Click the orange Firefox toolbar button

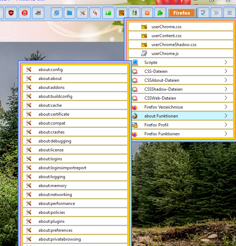point(181,13)
